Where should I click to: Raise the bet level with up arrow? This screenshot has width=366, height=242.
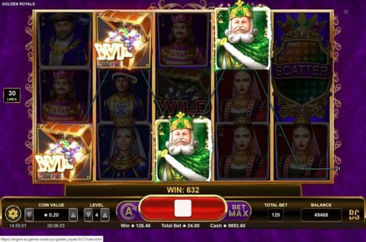coord(105,215)
